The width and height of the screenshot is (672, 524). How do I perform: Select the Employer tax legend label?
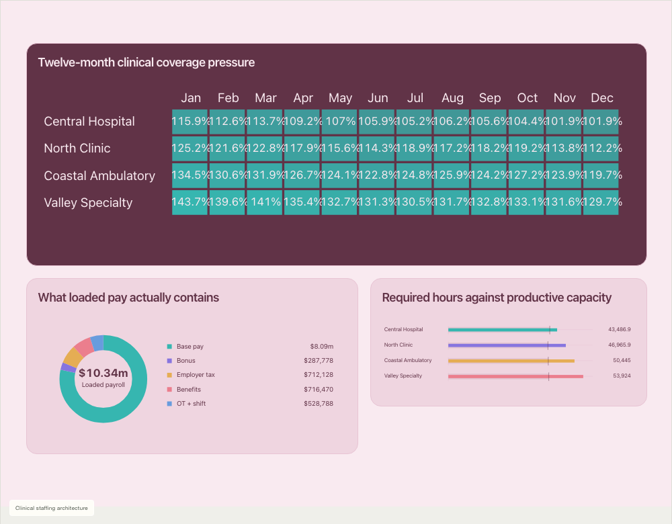point(196,375)
